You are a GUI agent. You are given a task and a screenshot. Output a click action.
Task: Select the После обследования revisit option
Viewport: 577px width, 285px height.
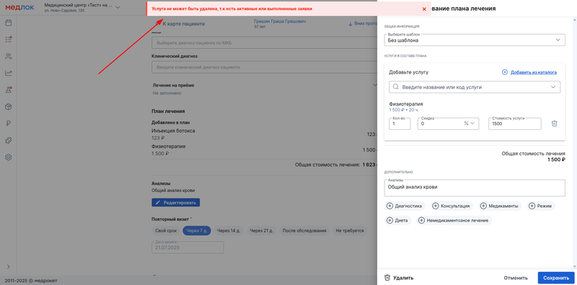click(304, 231)
